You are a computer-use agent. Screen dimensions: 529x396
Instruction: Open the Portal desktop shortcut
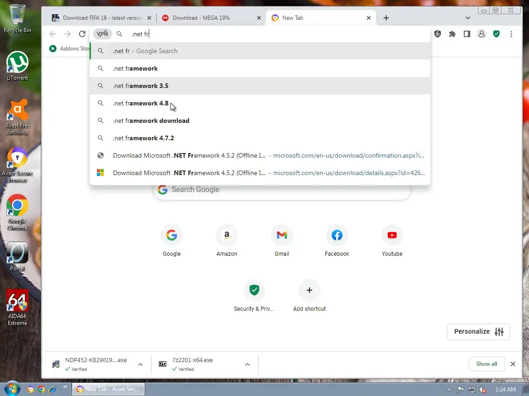point(17,257)
